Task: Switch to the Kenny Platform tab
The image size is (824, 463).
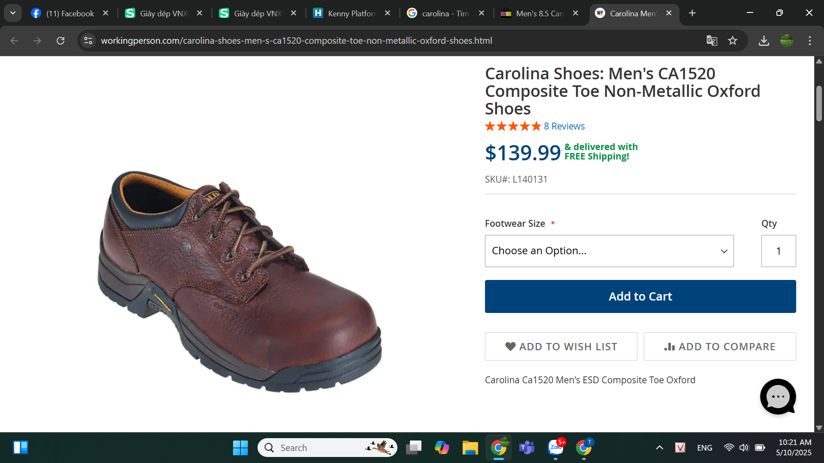Action: tap(351, 13)
